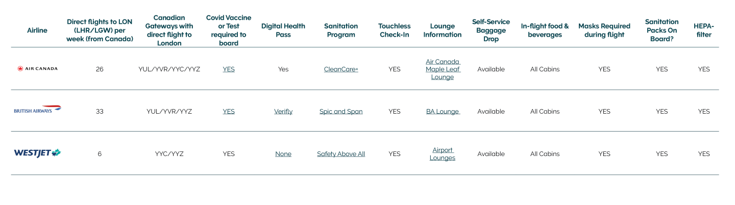The width and height of the screenshot is (735, 205).
Task: Click the Digital Health Pass column header
Action: pos(283,30)
